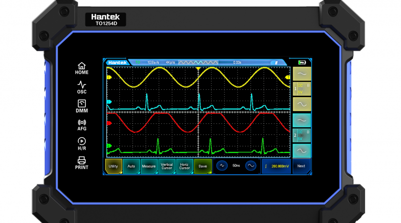Tap the top yellow channel 1 scale button

(x=301, y=74)
